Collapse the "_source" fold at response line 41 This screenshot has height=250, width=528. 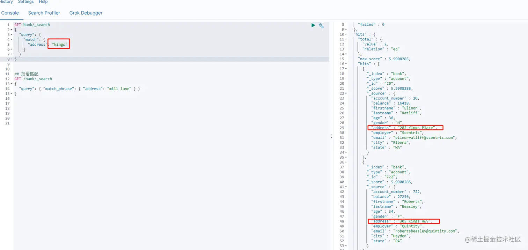[x=346, y=187]
